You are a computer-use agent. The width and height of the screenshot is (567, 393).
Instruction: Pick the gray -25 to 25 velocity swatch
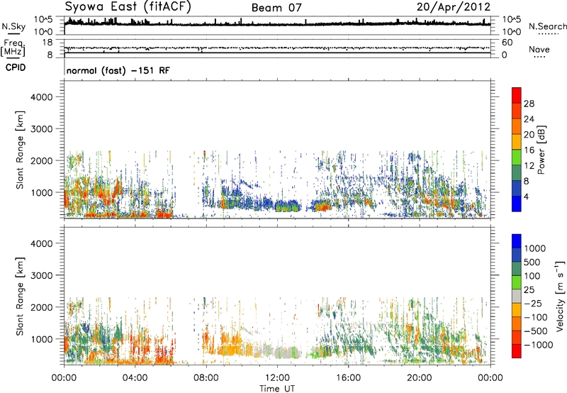point(517,297)
